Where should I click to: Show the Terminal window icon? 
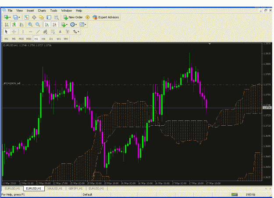[49, 17]
